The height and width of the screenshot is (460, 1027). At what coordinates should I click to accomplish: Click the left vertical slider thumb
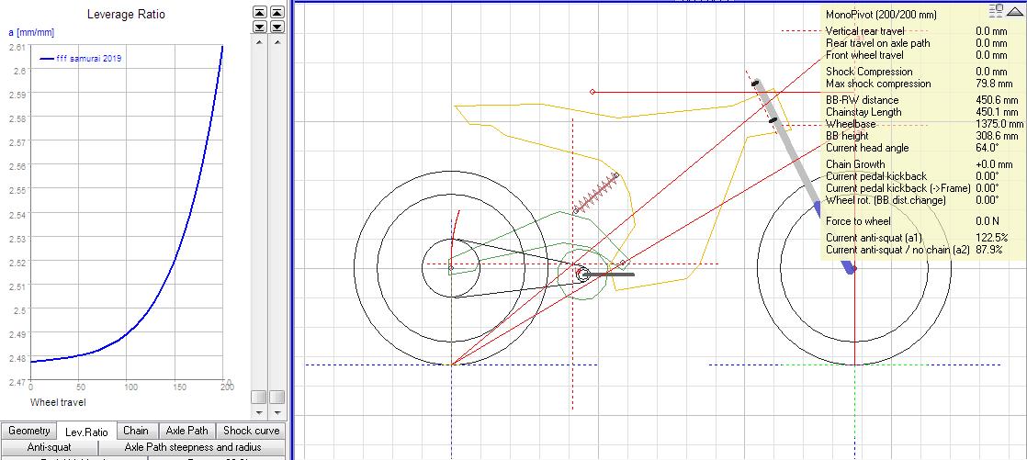click(260, 397)
